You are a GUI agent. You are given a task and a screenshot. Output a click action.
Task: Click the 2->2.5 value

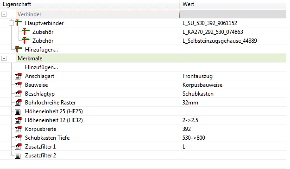click(x=190, y=120)
